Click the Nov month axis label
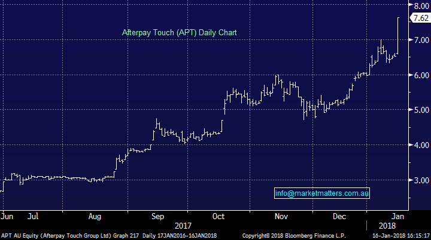This screenshot has height=240, width=431. coord(281,216)
